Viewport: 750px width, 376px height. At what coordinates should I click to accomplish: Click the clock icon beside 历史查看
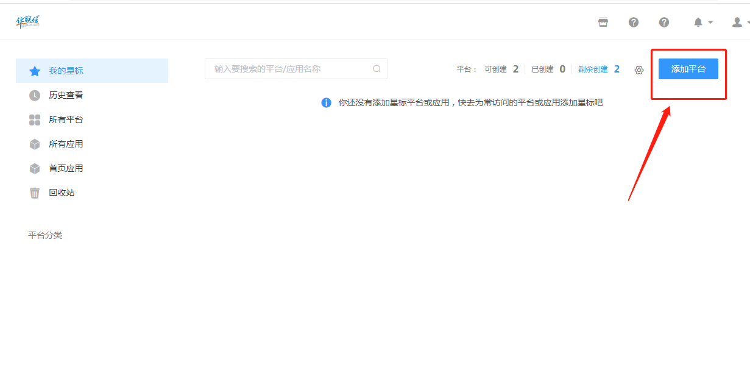(x=35, y=95)
